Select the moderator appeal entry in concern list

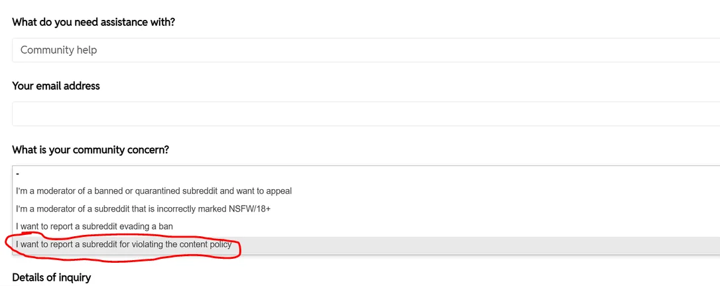click(x=154, y=191)
